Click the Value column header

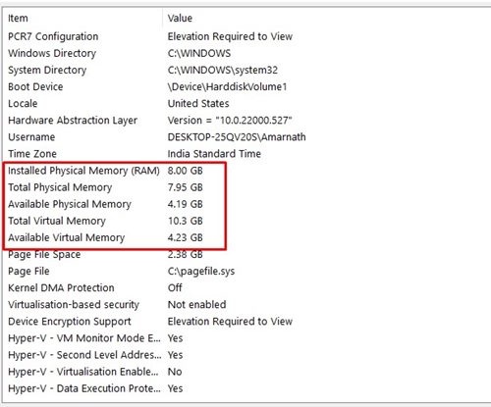click(x=328, y=19)
